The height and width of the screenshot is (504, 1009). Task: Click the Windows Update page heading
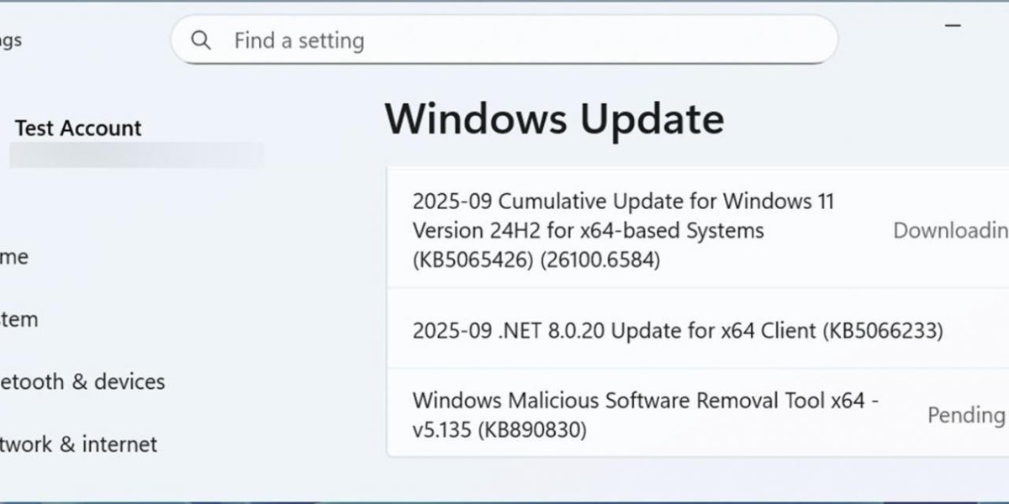click(x=554, y=118)
